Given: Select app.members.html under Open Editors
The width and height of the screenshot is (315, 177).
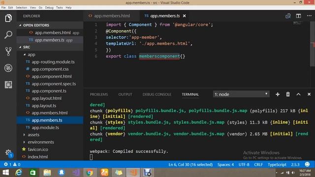Looking at the screenshot, I should click(50, 32).
